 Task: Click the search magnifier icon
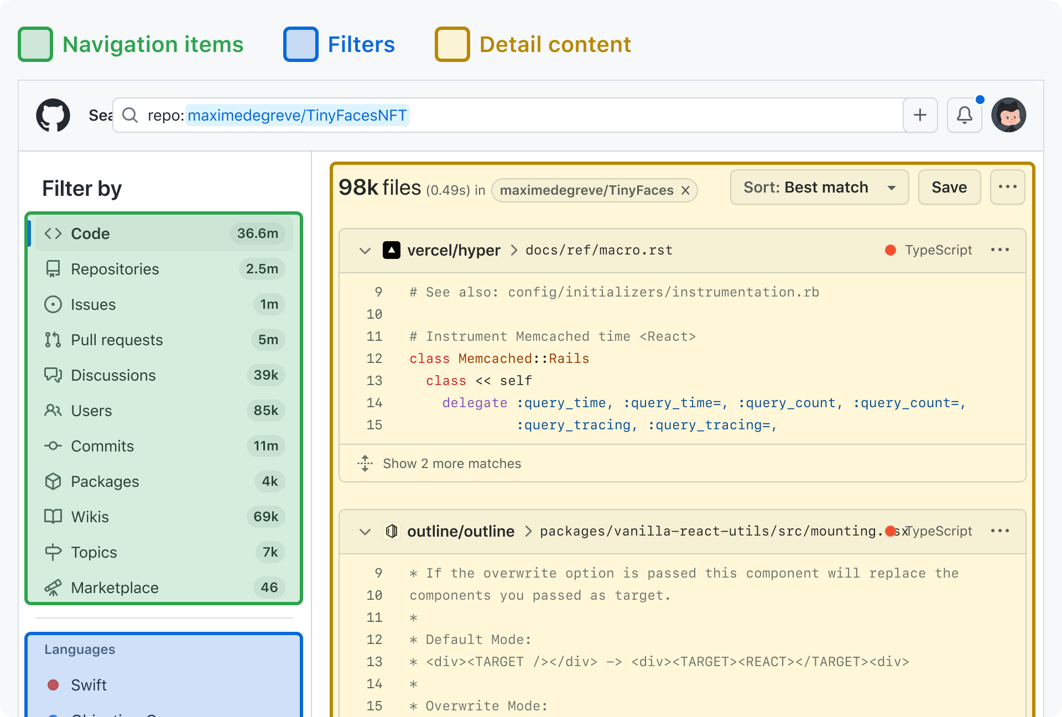coord(130,115)
